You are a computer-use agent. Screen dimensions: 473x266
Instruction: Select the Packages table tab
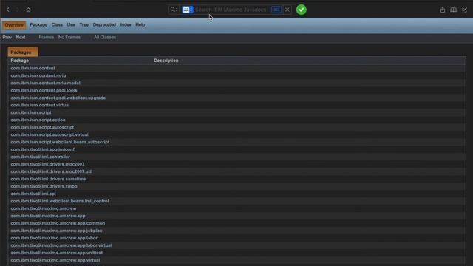tap(23, 52)
